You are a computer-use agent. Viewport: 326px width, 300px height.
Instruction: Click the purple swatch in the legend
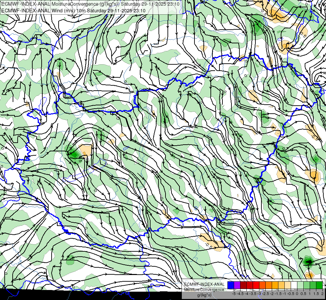pyautogui.click(x=237, y=285)
